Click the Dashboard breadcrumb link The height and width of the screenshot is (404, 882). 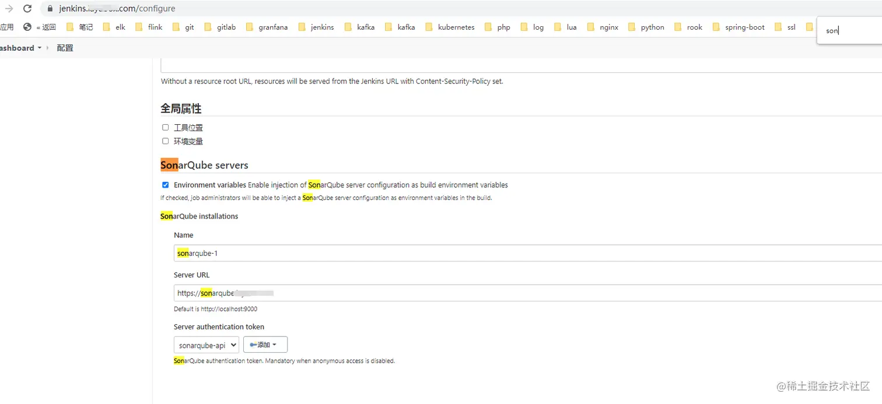[x=17, y=48]
